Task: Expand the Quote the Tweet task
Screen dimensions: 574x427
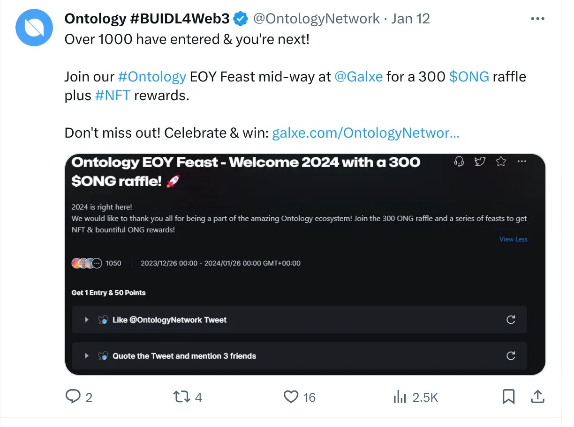Action: pyautogui.click(x=87, y=356)
